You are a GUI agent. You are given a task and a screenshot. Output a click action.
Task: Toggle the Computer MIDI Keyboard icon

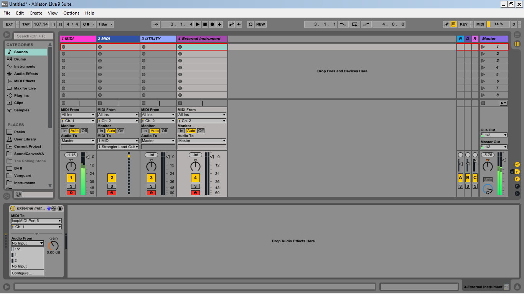[454, 24]
